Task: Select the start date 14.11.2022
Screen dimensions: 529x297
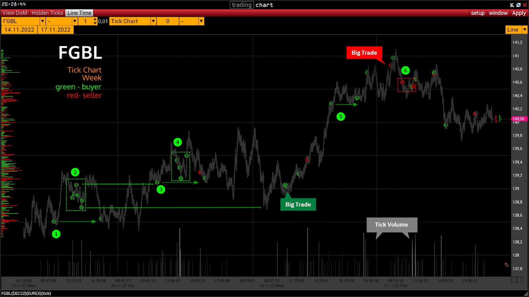Action: click(19, 30)
